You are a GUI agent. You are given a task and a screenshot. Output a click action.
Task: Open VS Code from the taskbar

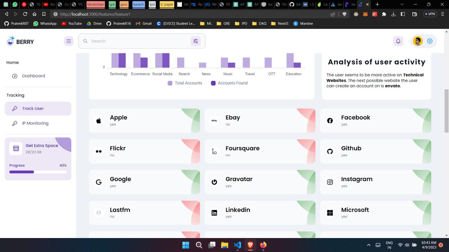[x=237, y=245]
